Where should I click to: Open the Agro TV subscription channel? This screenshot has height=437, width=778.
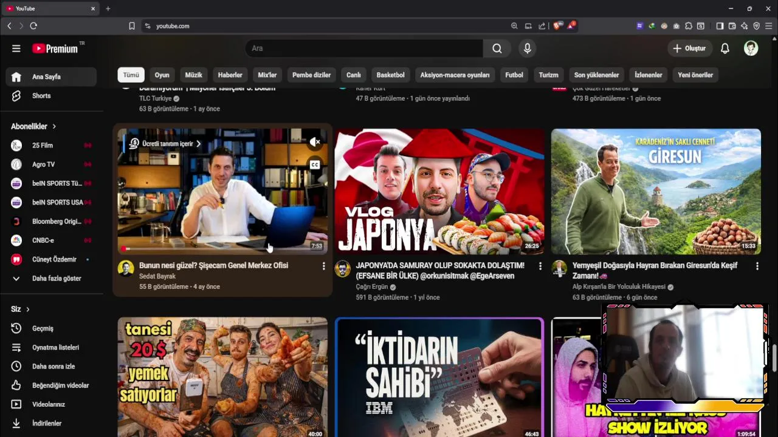(51, 164)
